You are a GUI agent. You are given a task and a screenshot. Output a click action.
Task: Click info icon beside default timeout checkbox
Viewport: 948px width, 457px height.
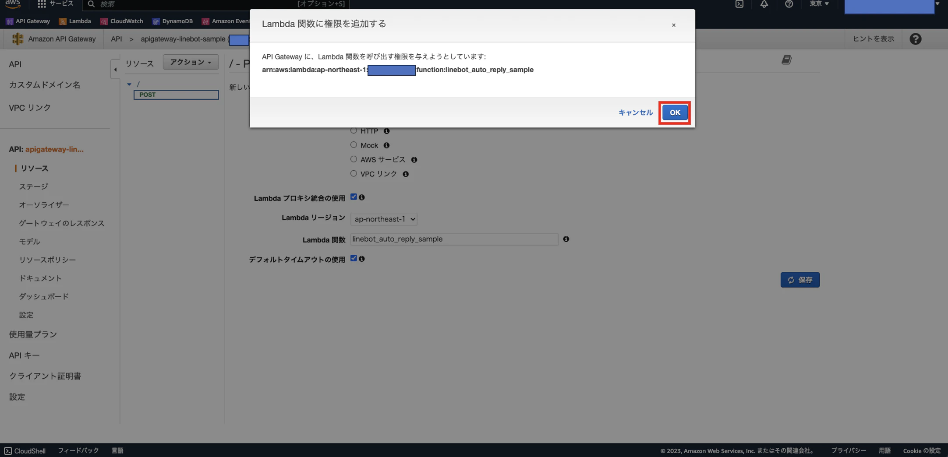[362, 259]
